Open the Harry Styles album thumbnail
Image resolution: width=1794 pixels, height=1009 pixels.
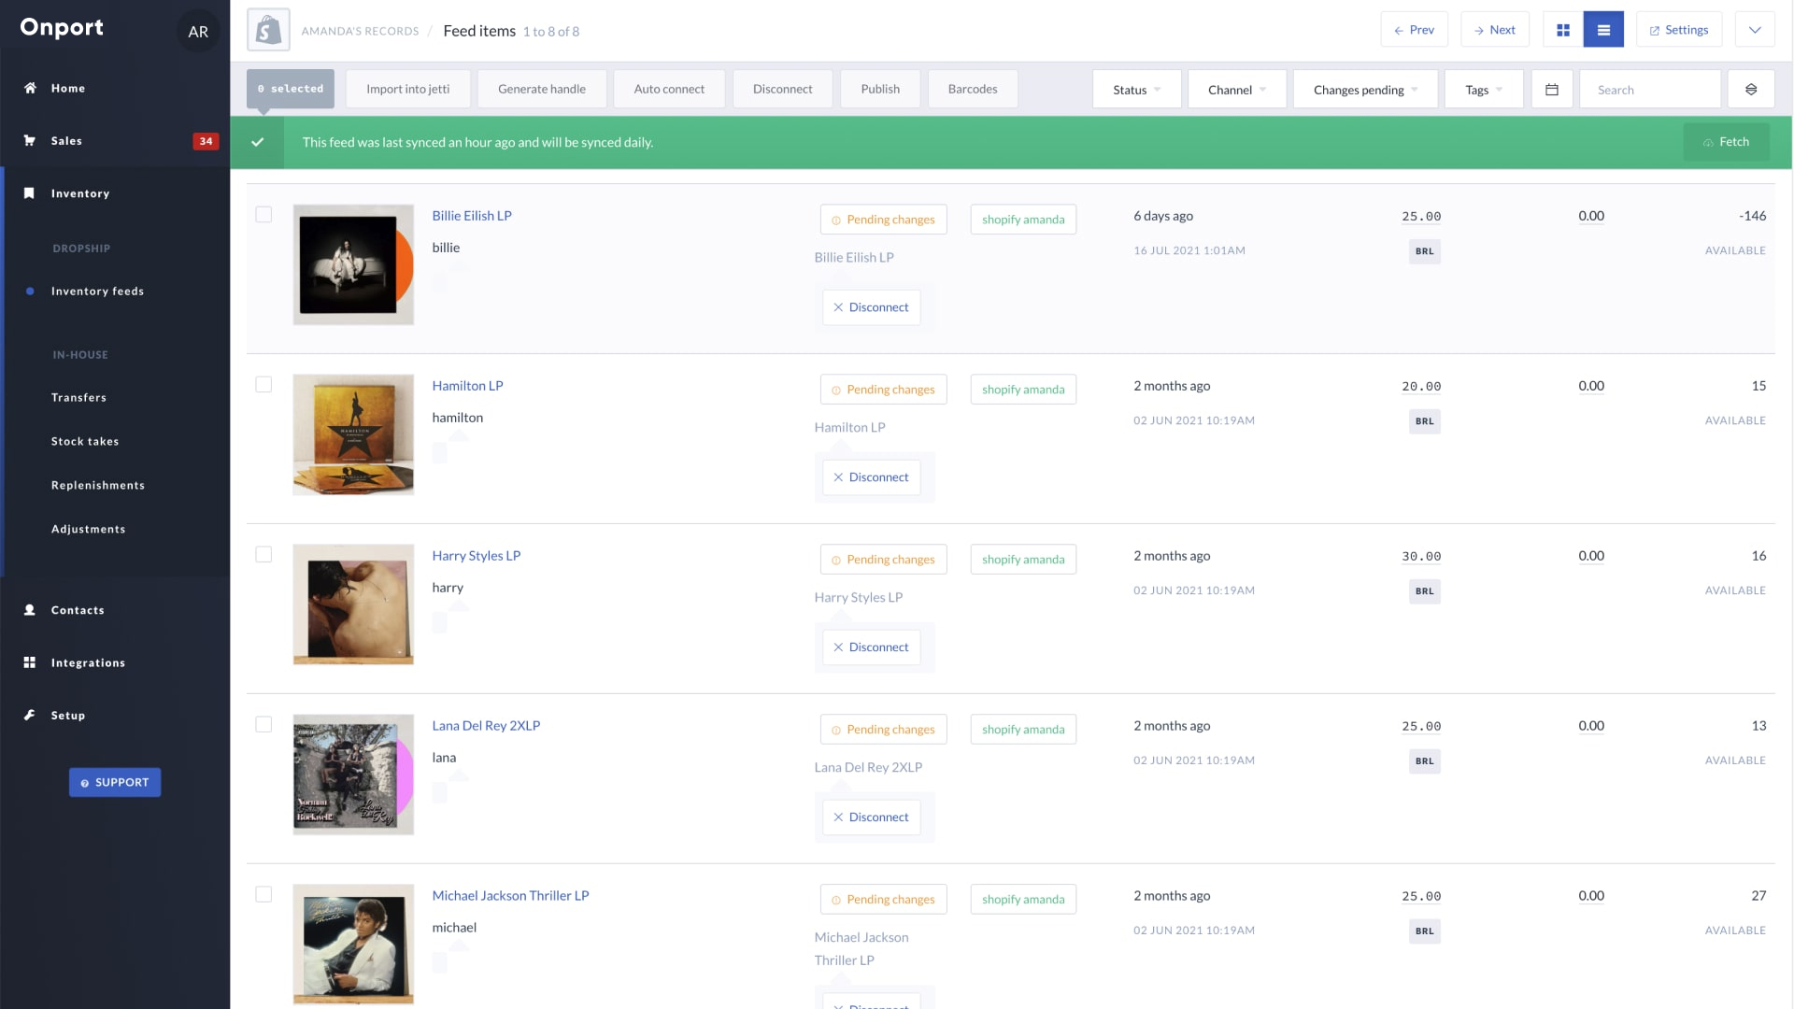coord(353,604)
